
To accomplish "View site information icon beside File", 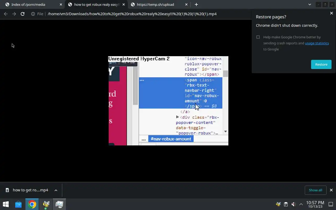I will click(33, 14).
